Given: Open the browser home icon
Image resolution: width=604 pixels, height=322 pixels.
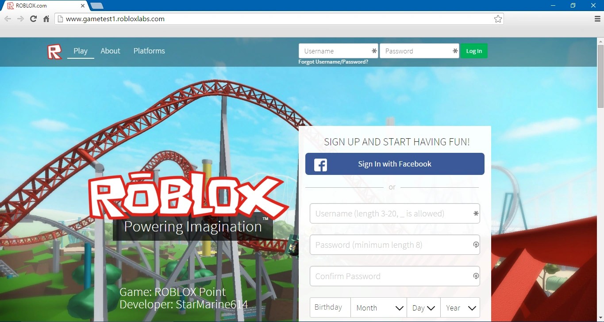Looking at the screenshot, I should click(46, 19).
